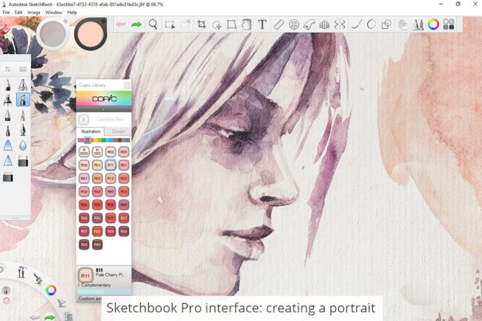Screen dimensions: 482x321
Task: Switch to the Illustration tab
Action: [x=90, y=131]
